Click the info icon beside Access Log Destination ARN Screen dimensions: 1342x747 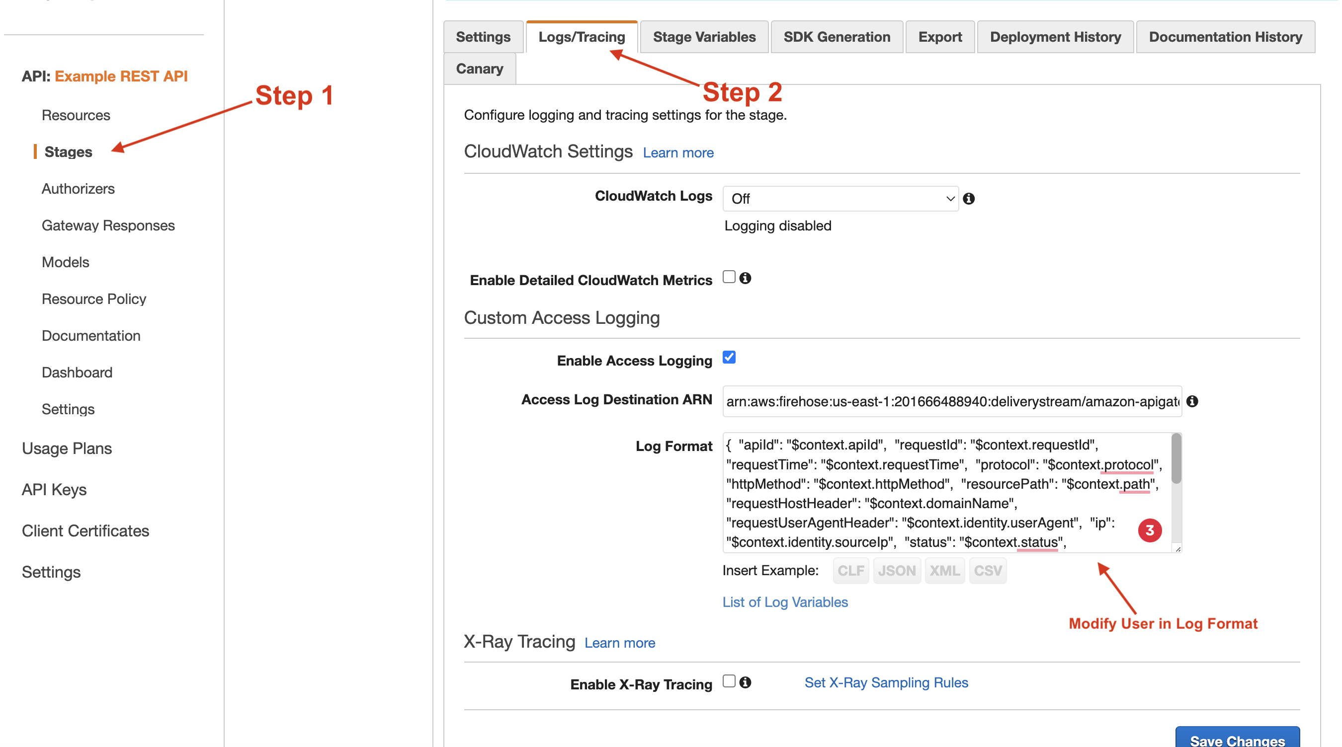(1193, 401)
